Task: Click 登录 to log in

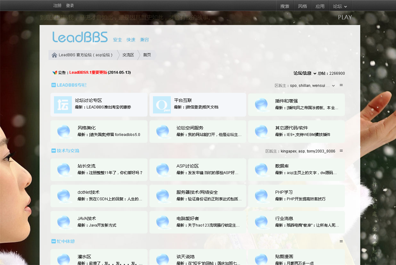Action: click(x=70, y=6)
